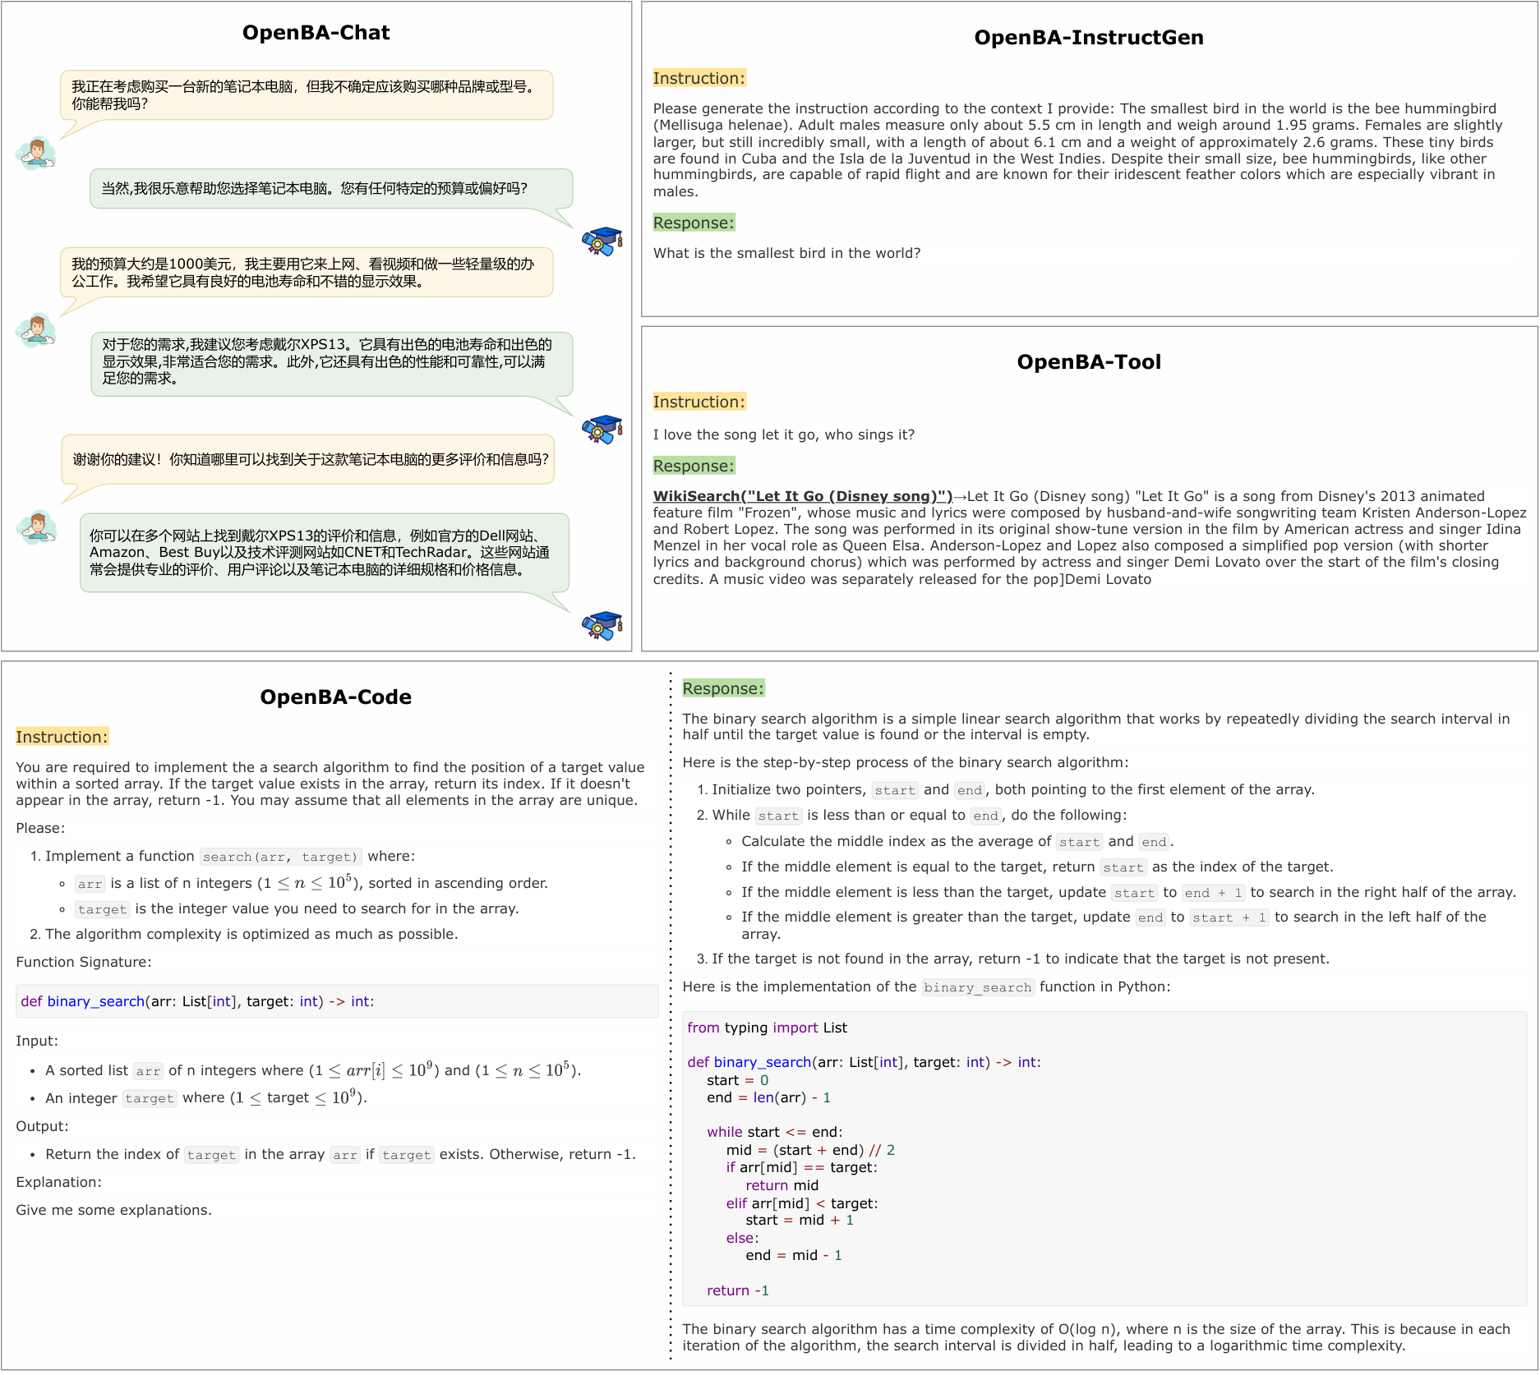Click the OpenBA-Code heading
Screen dimensions: 1540x1375
click(x=336, y=697)
